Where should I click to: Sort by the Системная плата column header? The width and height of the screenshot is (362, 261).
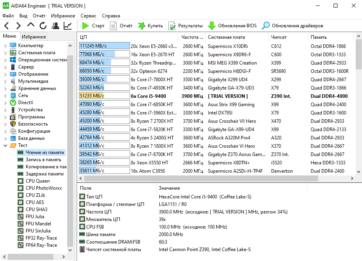(x=238, y=37)
